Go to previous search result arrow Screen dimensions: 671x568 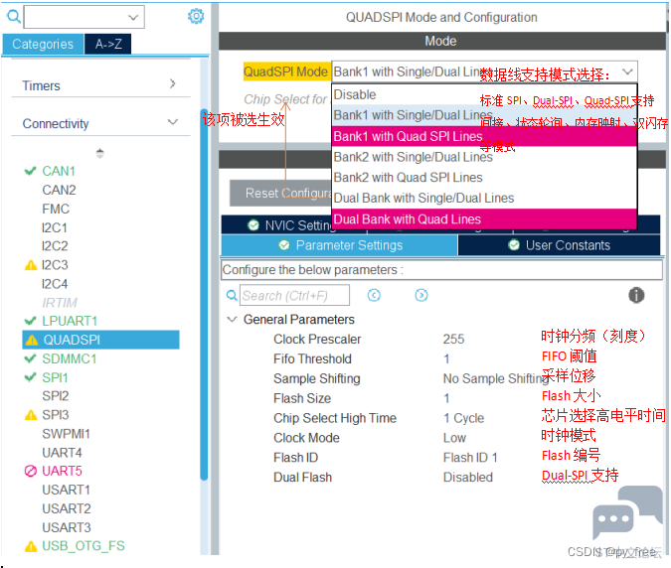point(374,295)
